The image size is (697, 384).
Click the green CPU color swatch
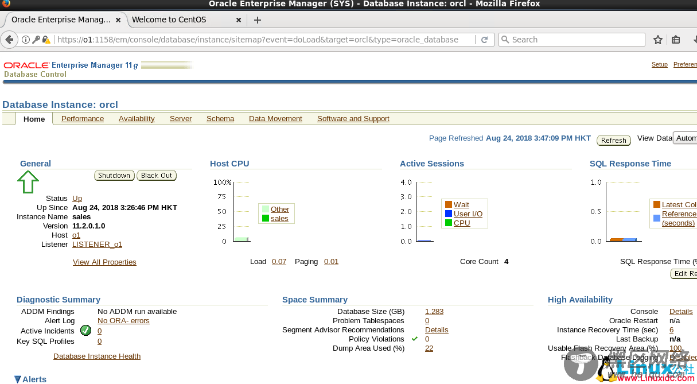449,223
